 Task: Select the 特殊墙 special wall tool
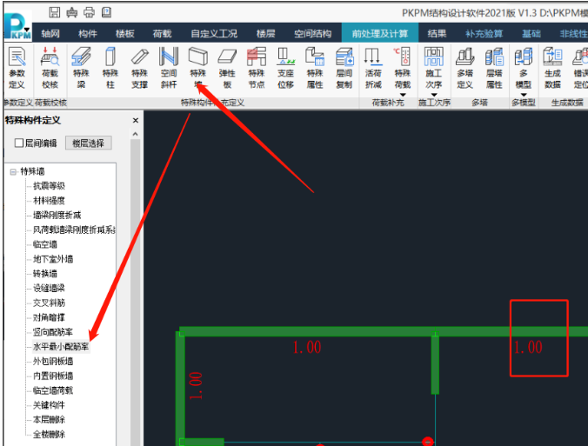198,68
